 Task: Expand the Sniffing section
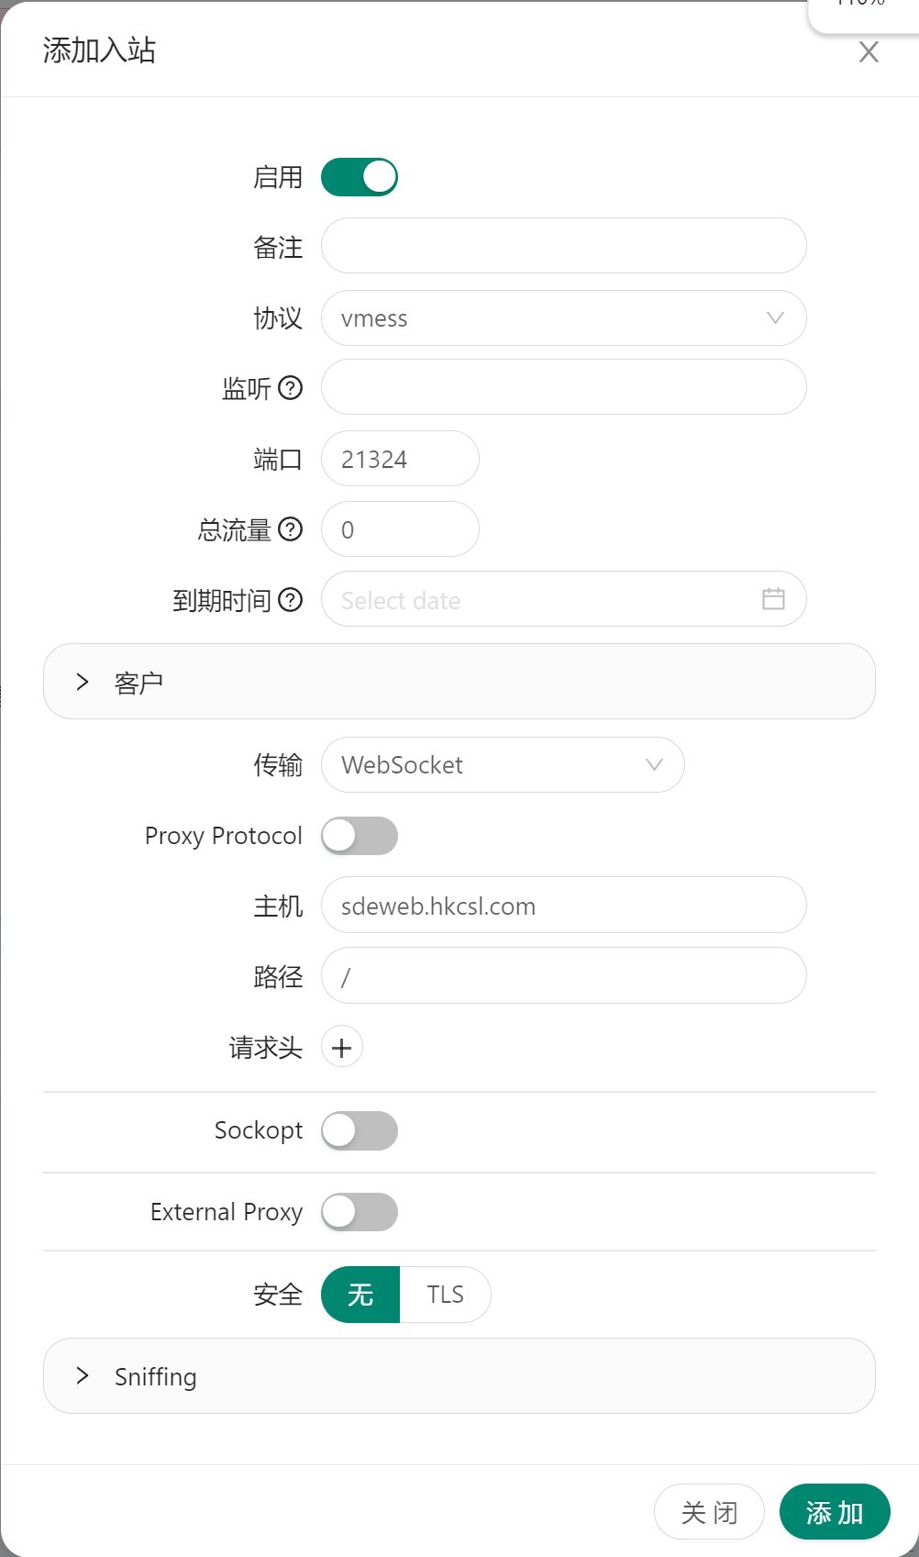pyautogui.click(x=459, y=1376)
